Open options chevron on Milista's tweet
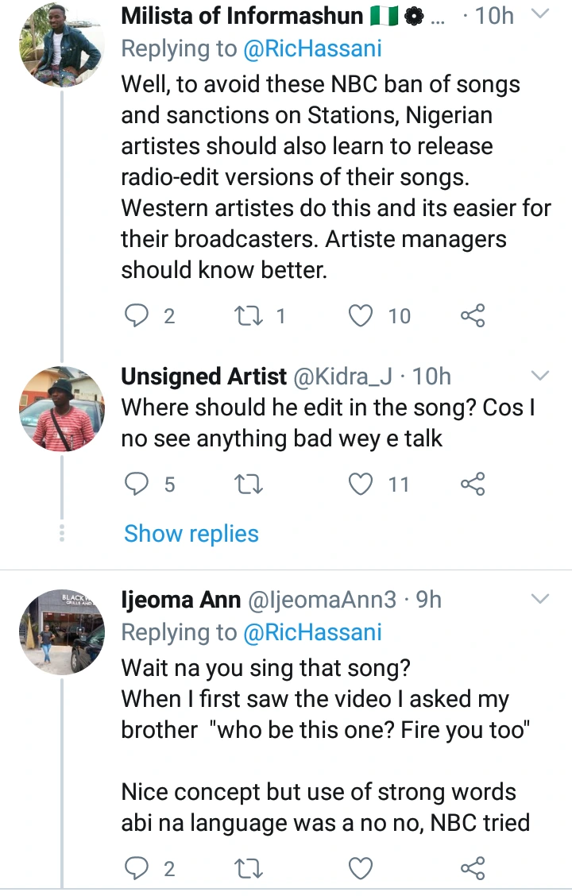Viewport: 572px width, 896px height. coord(539,15)
